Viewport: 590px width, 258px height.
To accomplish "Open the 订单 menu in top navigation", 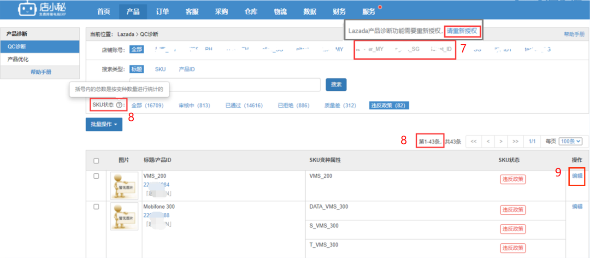I will pos(162,12).
